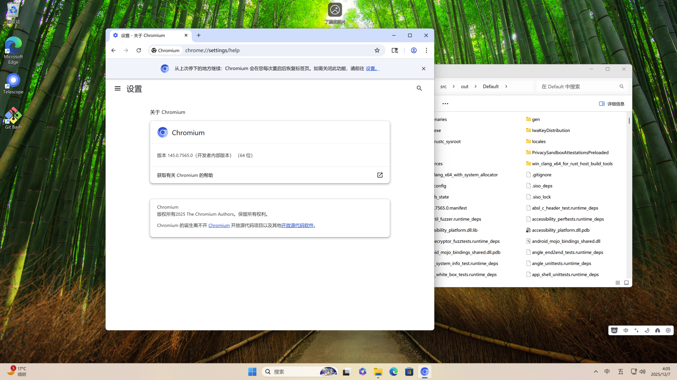Viewport: 677px width, 380px height.
Task: Click the 设置 link in the banner
Action: [x=371, y=69]
